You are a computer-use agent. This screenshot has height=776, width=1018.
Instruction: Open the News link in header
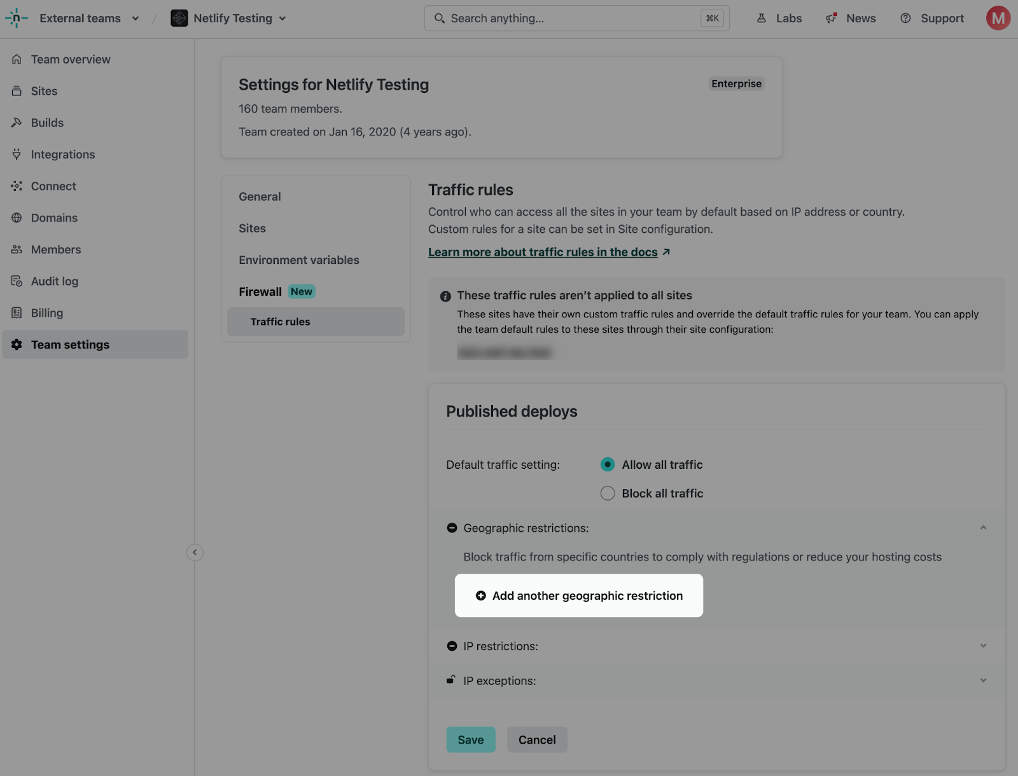point(851,18)
